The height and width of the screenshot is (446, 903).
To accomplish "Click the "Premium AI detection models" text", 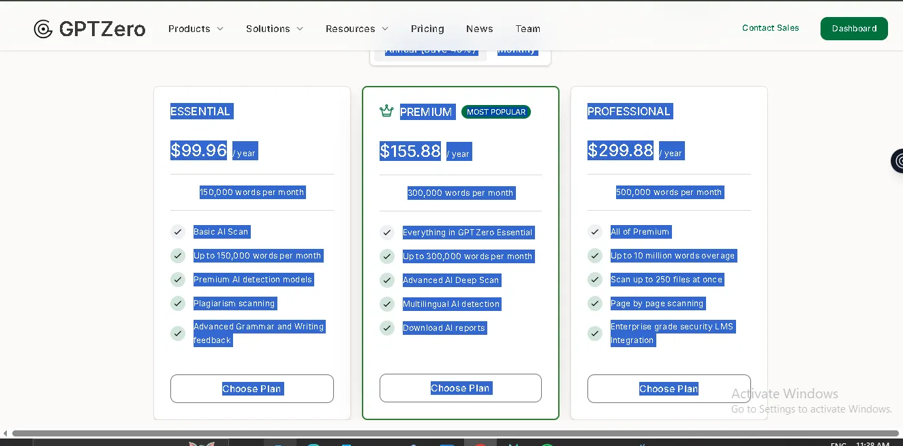I will [x=253, y=280].
